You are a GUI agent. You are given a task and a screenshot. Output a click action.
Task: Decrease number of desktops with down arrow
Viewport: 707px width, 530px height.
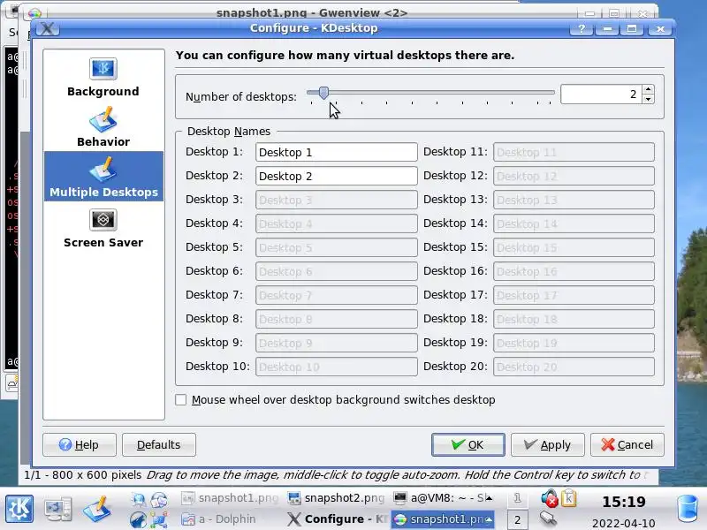click(x=649, y=99)
